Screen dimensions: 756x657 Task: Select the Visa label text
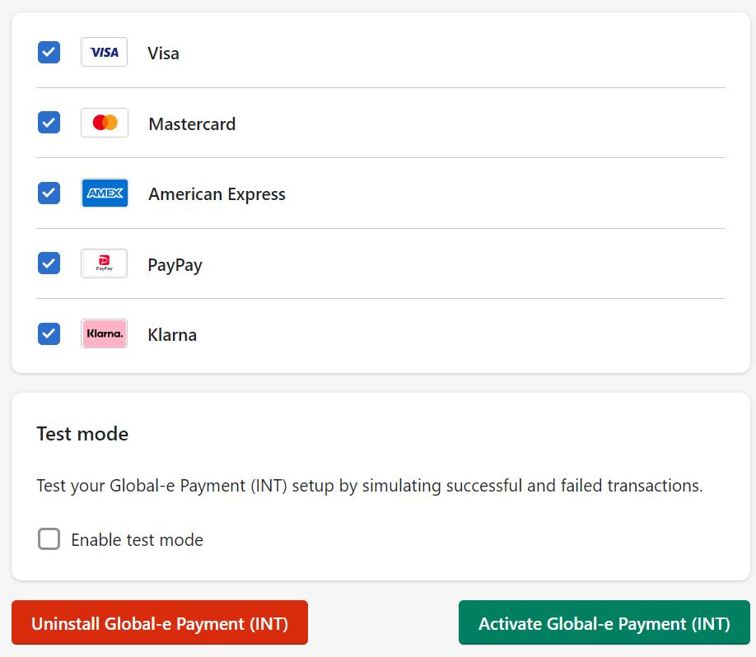pos(162,53)
